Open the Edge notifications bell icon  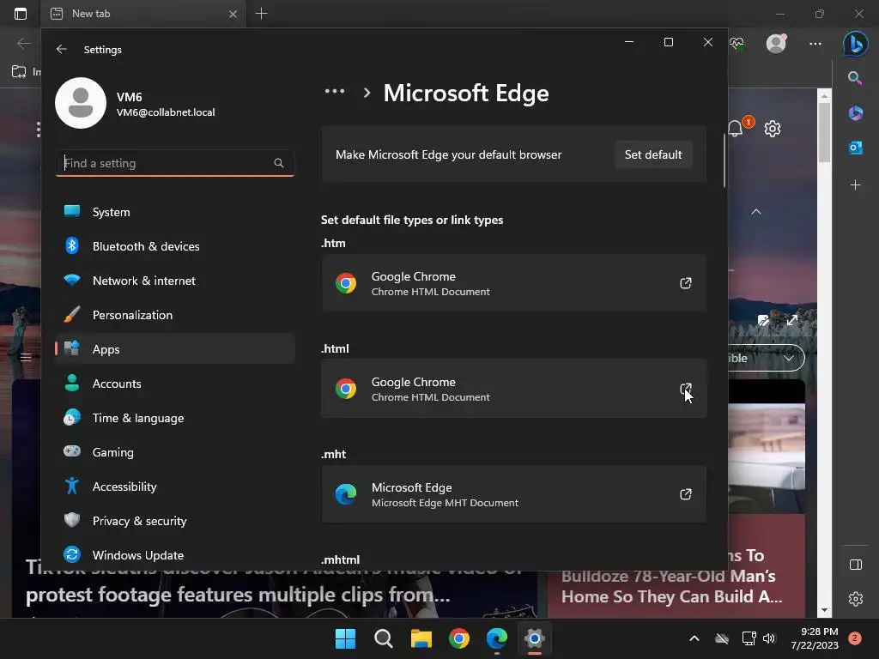click(x=736, y=129)
